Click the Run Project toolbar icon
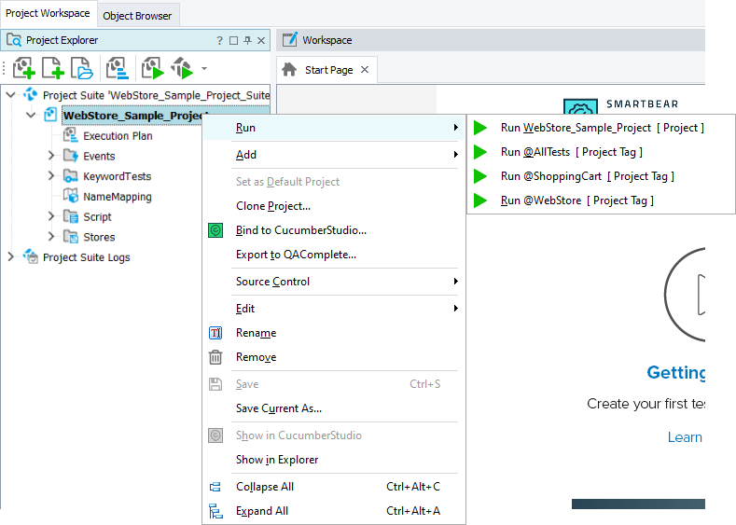This screenshot has width=736, height=525. (x=152, y=68)
